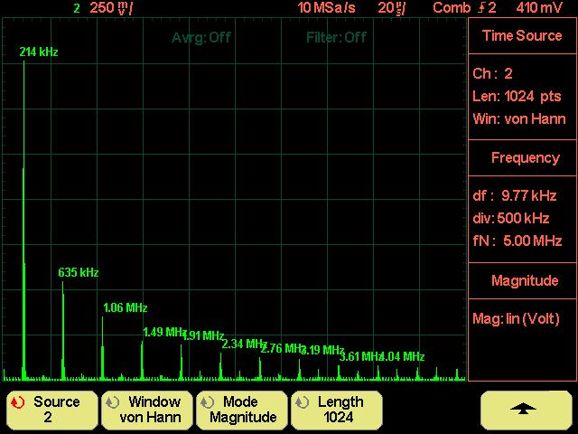Click the Filter: Off indicator
The image size is (578, 434).
pos(336,37)
